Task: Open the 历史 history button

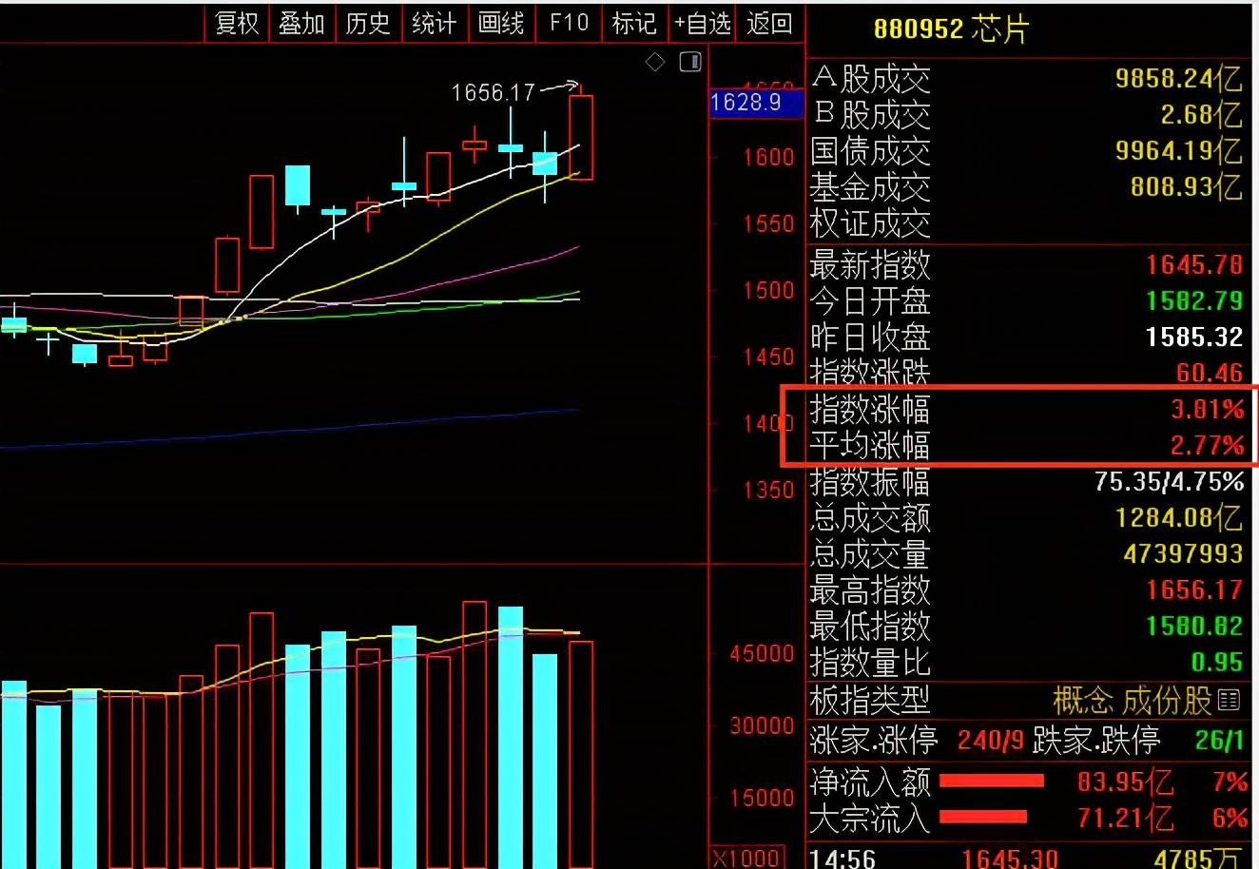Action: pos(368,23)
